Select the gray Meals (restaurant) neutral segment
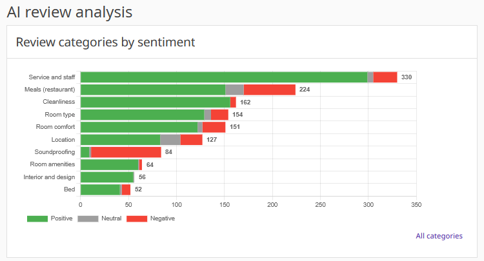This screenshot has height=261, width=484. (234, 90)
